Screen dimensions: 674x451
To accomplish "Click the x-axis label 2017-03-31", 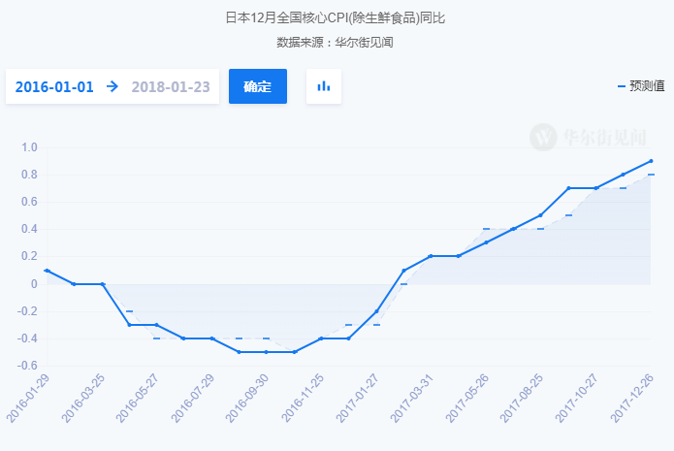I will tap(412, 398).
